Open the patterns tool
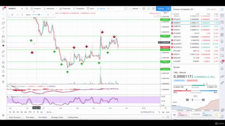225x126 pixels. 3,36
